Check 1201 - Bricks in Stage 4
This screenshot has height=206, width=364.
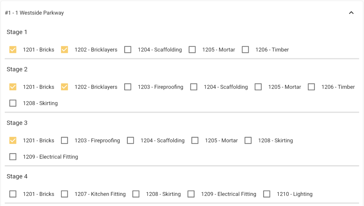pos(13,194)
